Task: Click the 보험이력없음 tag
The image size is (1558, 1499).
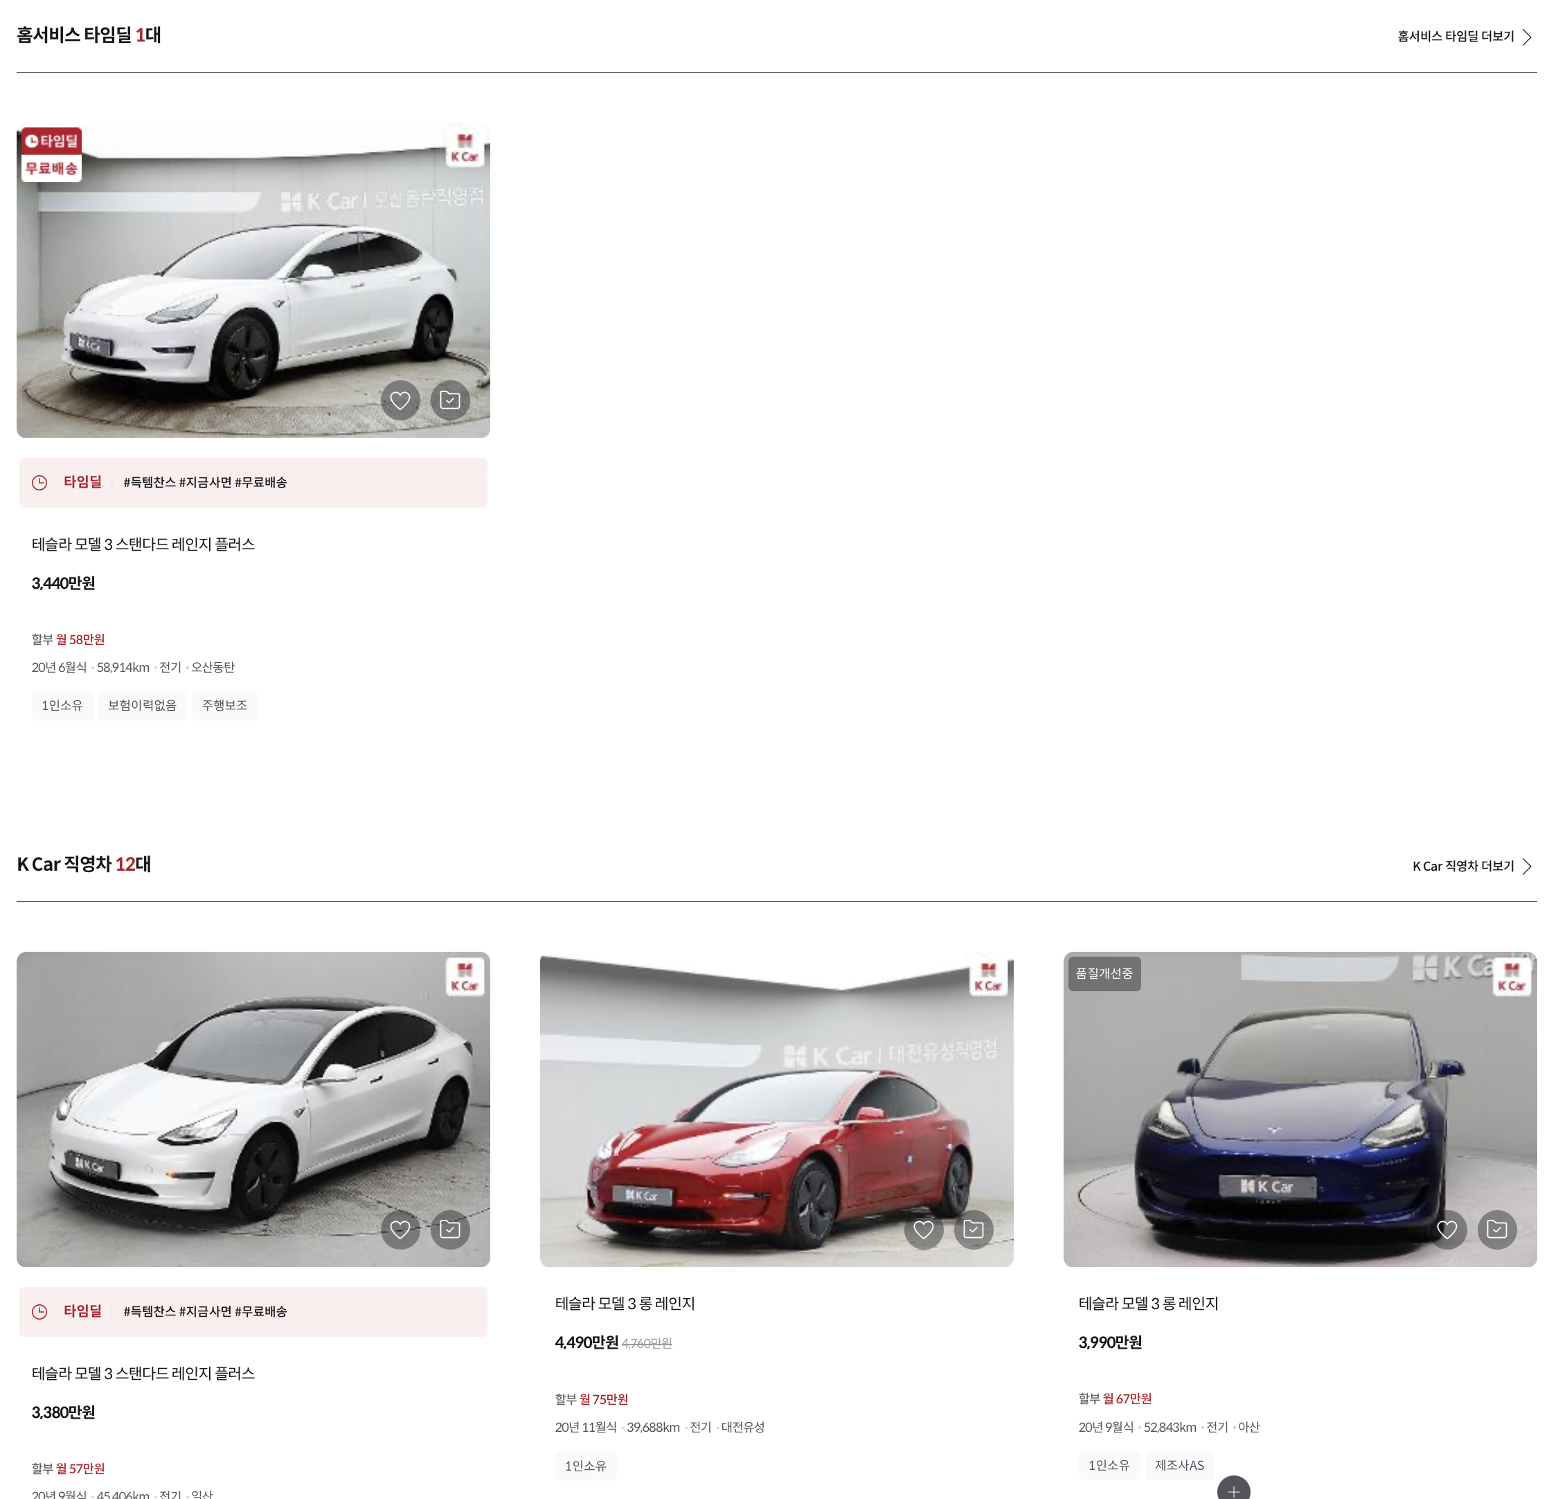Action: [x=142, y=705]
